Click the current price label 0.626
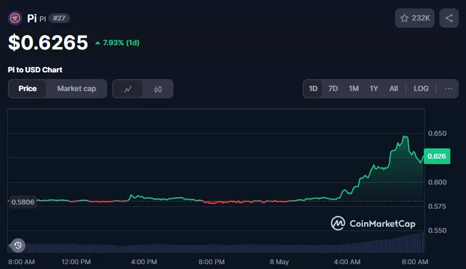466x269 pixels. (x=437, y=156)
